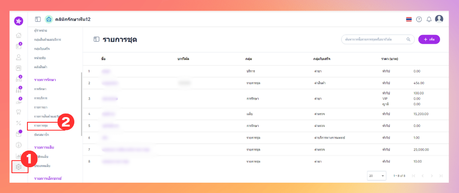Click the 1 – 8 of 8 pagination text
This screenshot has height=193, width=459.
(400, 176)
